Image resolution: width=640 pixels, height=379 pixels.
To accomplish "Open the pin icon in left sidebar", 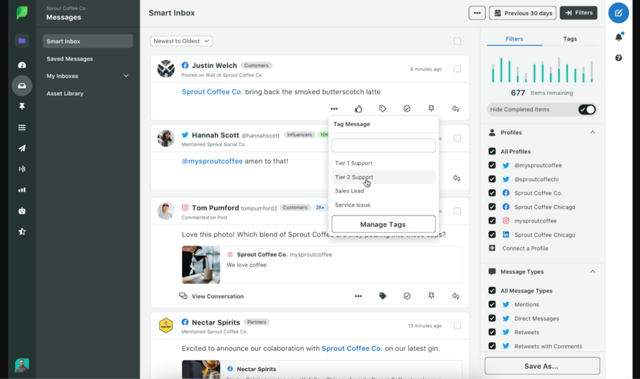I will [x=22, y=107].
